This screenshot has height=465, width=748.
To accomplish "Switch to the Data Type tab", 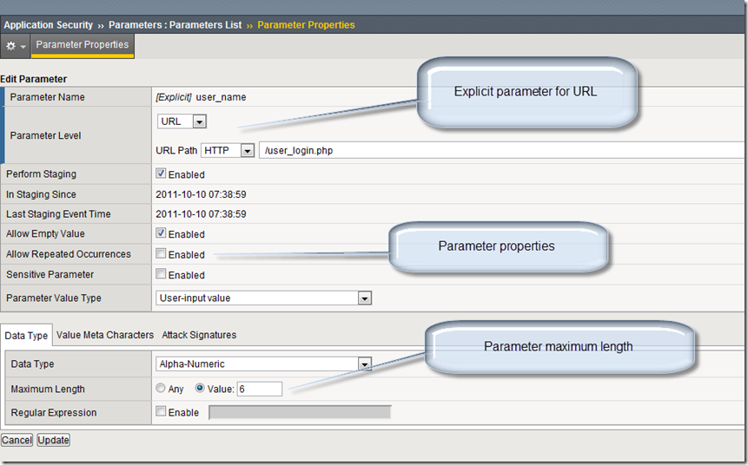I will point(27,335).
